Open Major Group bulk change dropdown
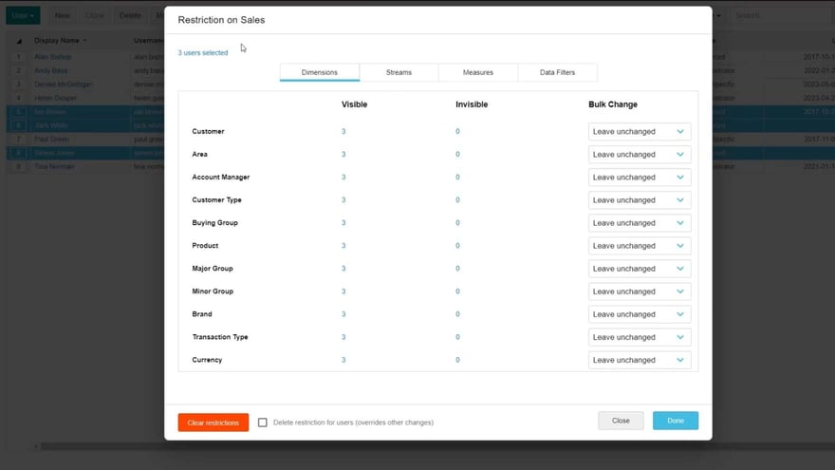Viewport: 835px width, 470px height. click(640, 269)
